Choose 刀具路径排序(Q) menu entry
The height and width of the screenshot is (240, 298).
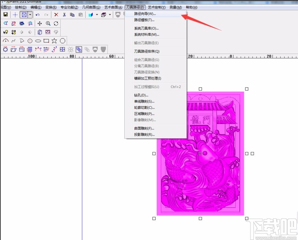(156, 51)
